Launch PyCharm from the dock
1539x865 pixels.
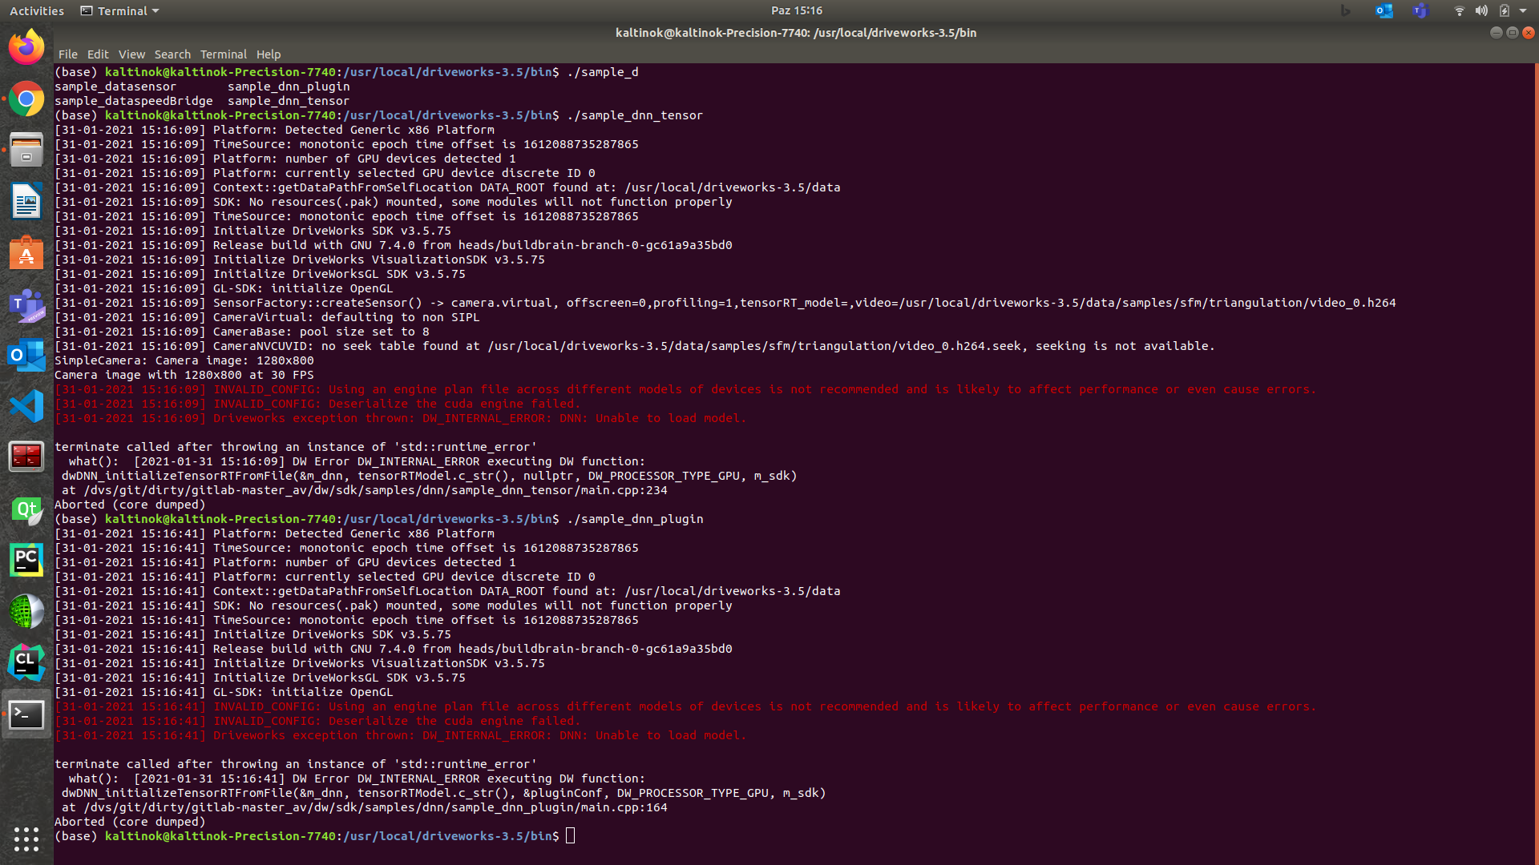click(x=26, y=560)
